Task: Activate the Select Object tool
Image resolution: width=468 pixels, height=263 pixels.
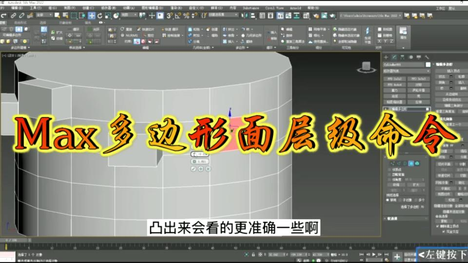Action: pyautogui.click(x=57, y=16)
